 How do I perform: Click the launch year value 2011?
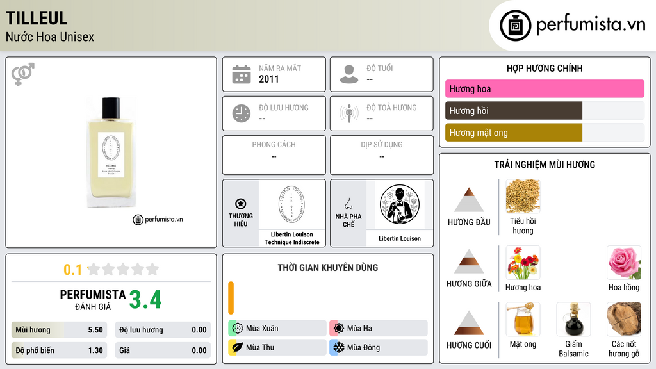tap(268, 79)
